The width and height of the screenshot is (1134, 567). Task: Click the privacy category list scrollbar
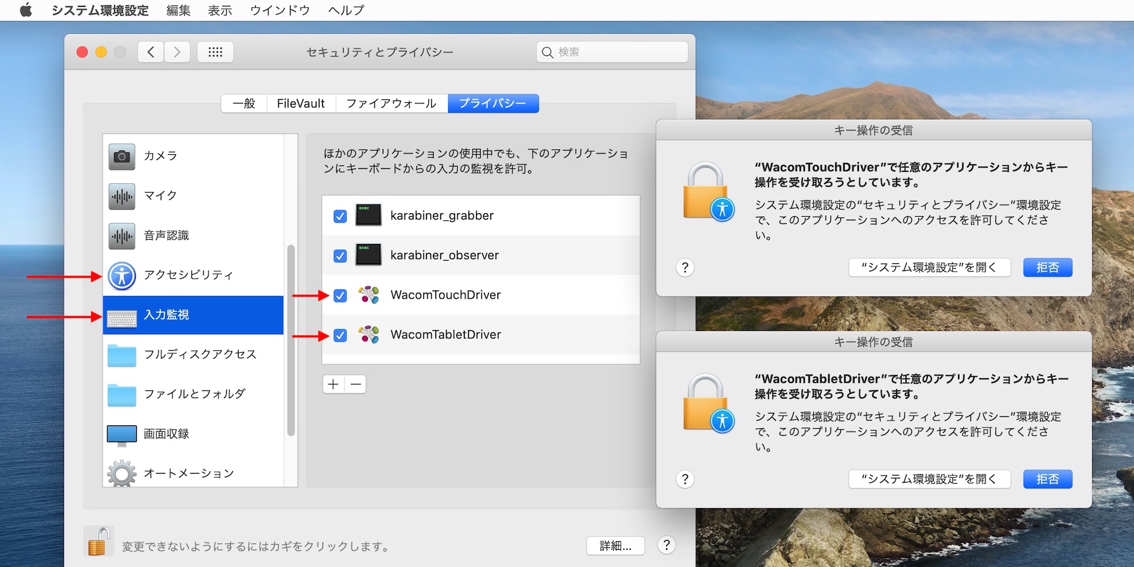coord(291,340)
